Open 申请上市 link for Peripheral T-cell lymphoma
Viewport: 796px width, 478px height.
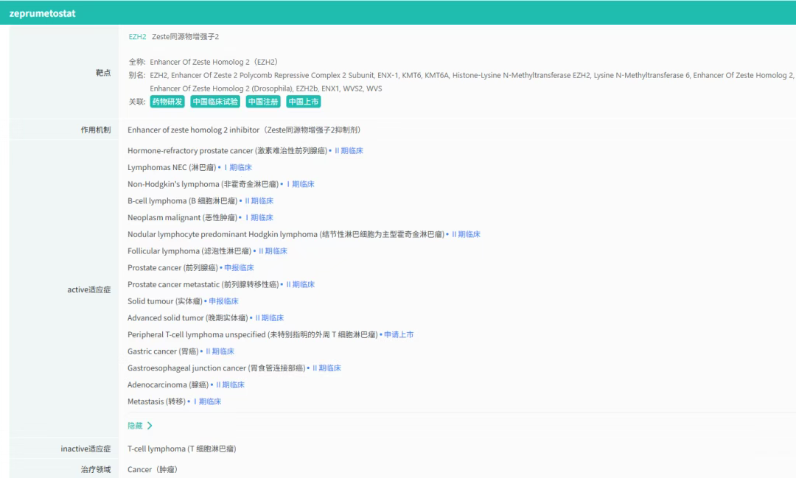[399, 334]
